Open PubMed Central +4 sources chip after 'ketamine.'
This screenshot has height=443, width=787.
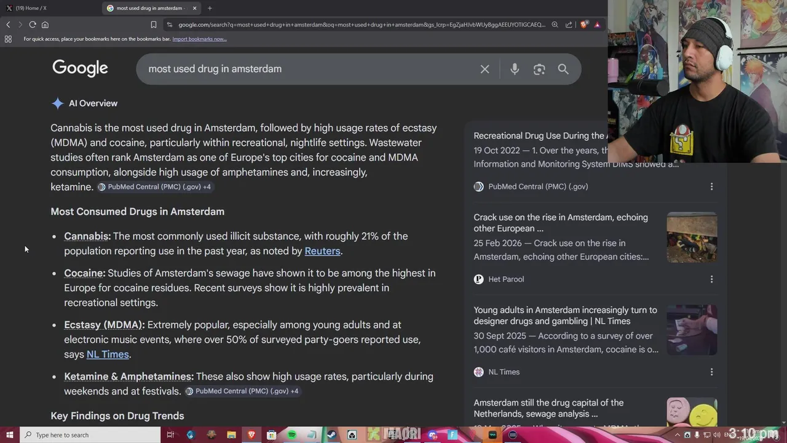154,187
